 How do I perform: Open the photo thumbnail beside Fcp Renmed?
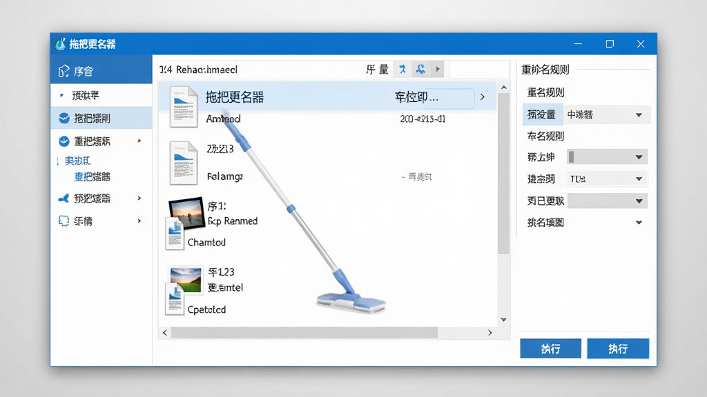[x=186, y=212]
